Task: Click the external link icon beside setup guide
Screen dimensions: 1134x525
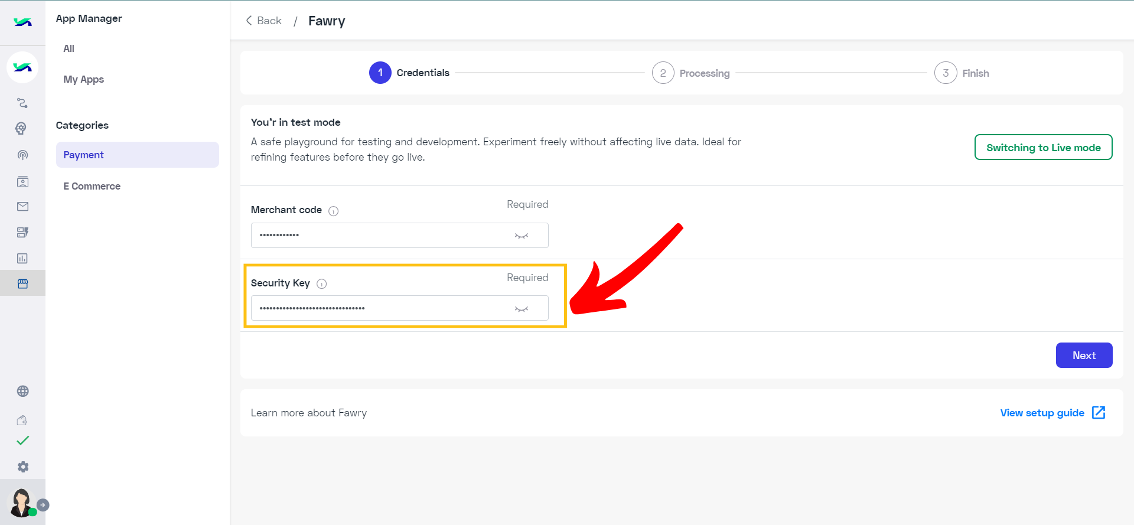Action: pos(1099,413)
